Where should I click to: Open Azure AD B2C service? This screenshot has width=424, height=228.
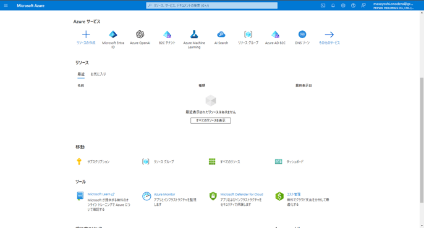275,35
